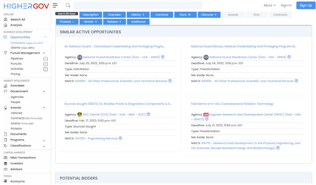Viewport: 316px width, 185px height.
Task: Open Grants (Opps, SBIRs) in sidebar
Action: pyautogui.click(x=23, y=48)
